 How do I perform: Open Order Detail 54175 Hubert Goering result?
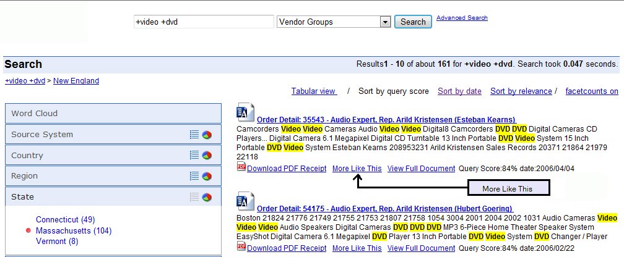coord(384,209)
